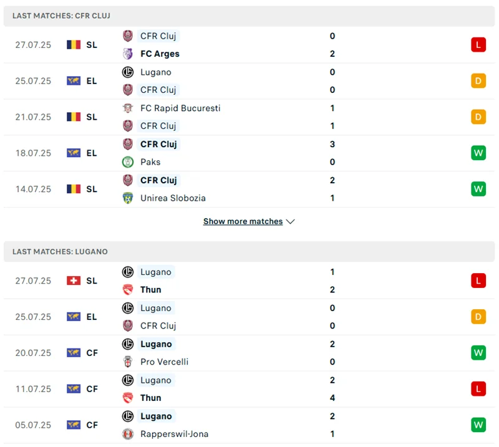The image size is (499, 447).
Task: Click orange D badge for Rapid Bucuresti match
Action: pyautogui.click(x=478, y=117)
